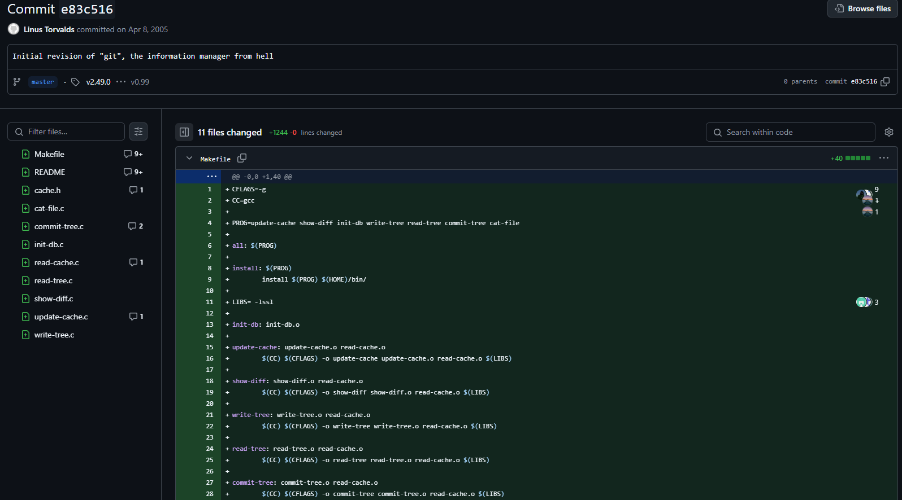Select cat-file.c in file tree
The width and height of the screenshot is (902, 500).
[x=49, y=208]
